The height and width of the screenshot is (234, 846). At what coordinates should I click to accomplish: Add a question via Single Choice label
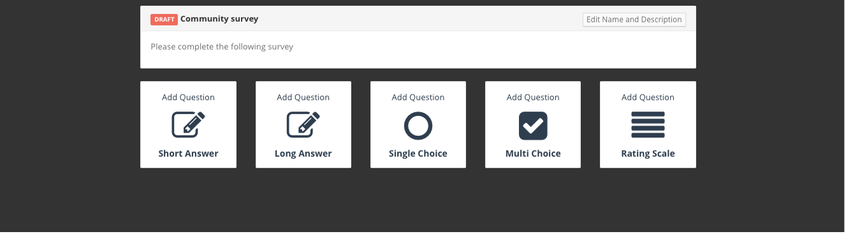pyautogui.click(x=418, y=154)
